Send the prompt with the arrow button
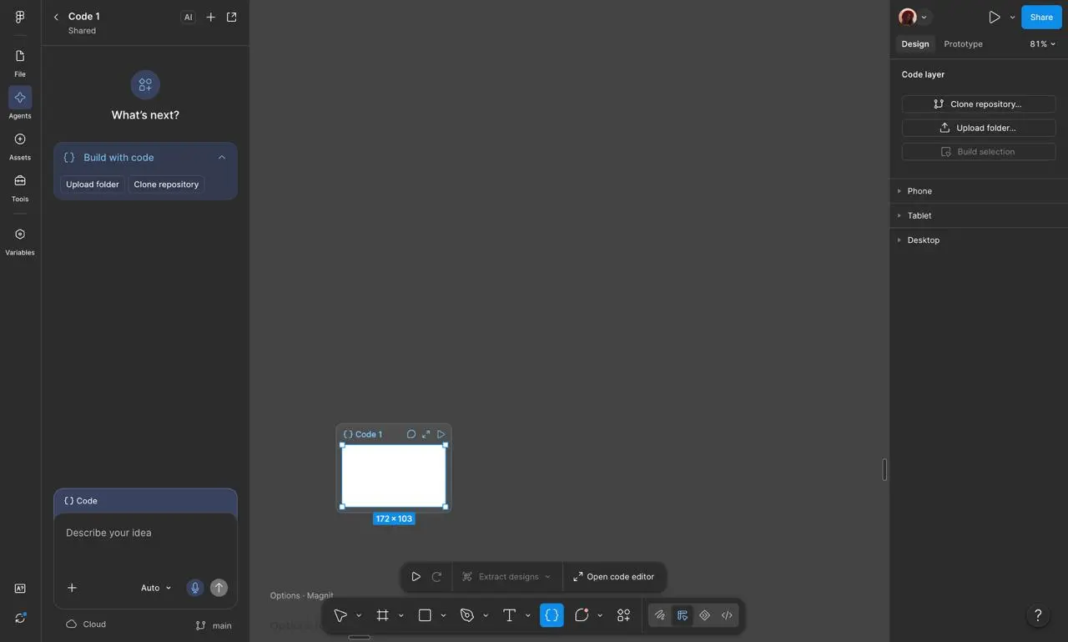 tap(219, 588)
